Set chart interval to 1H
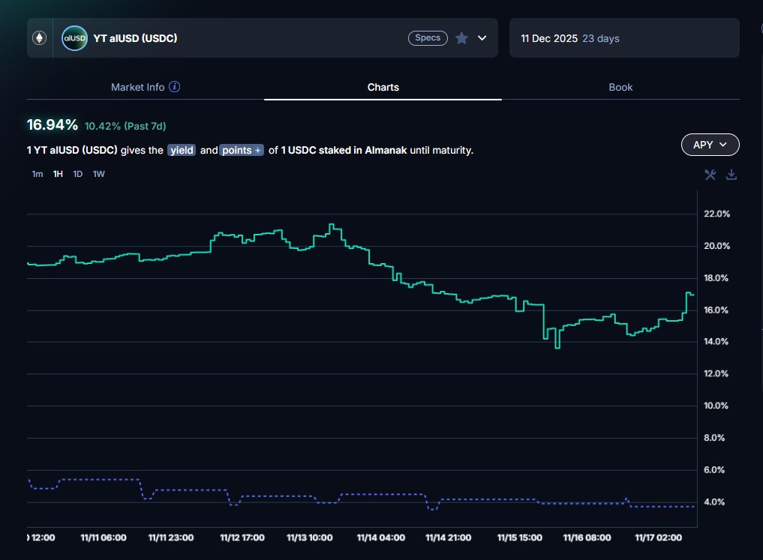Screen dimensions: 763x560 tap(58, 174)
